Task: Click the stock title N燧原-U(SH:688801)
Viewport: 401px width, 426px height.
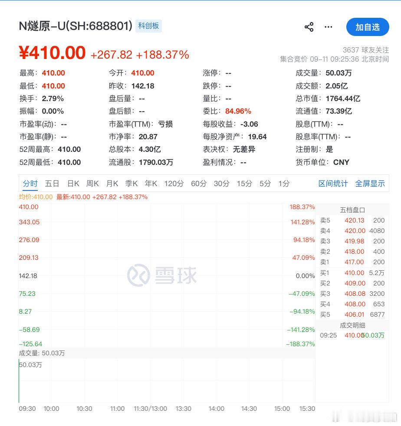Action: coord(76,26)
